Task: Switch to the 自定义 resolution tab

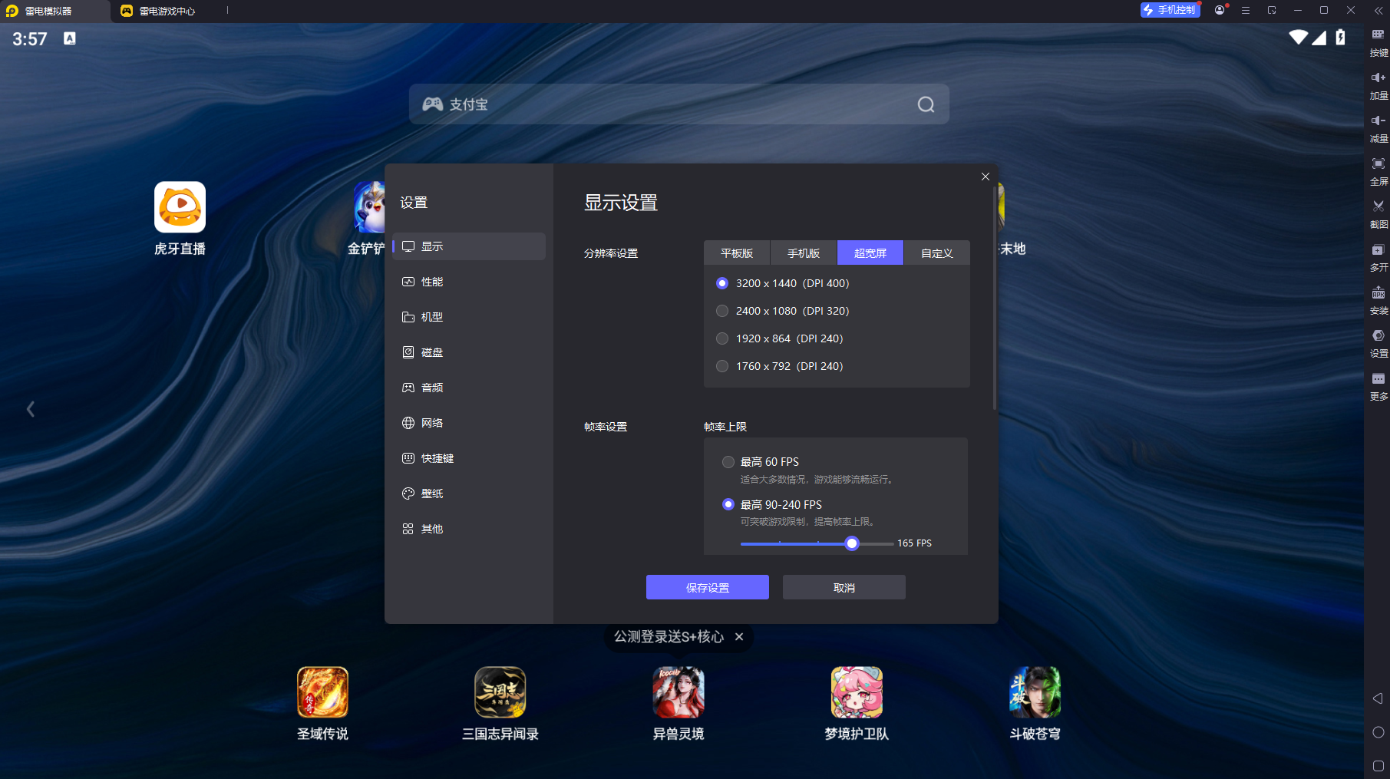Action: [937, 253]
